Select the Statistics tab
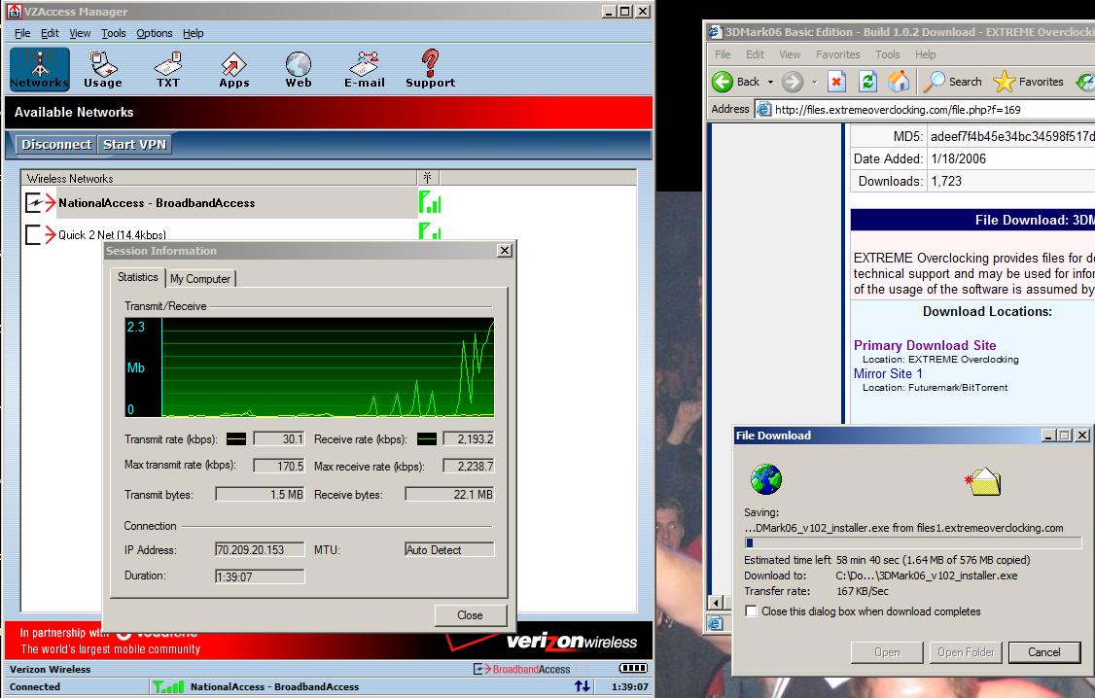Viewport: 1095px width, 698px height. 137,277
